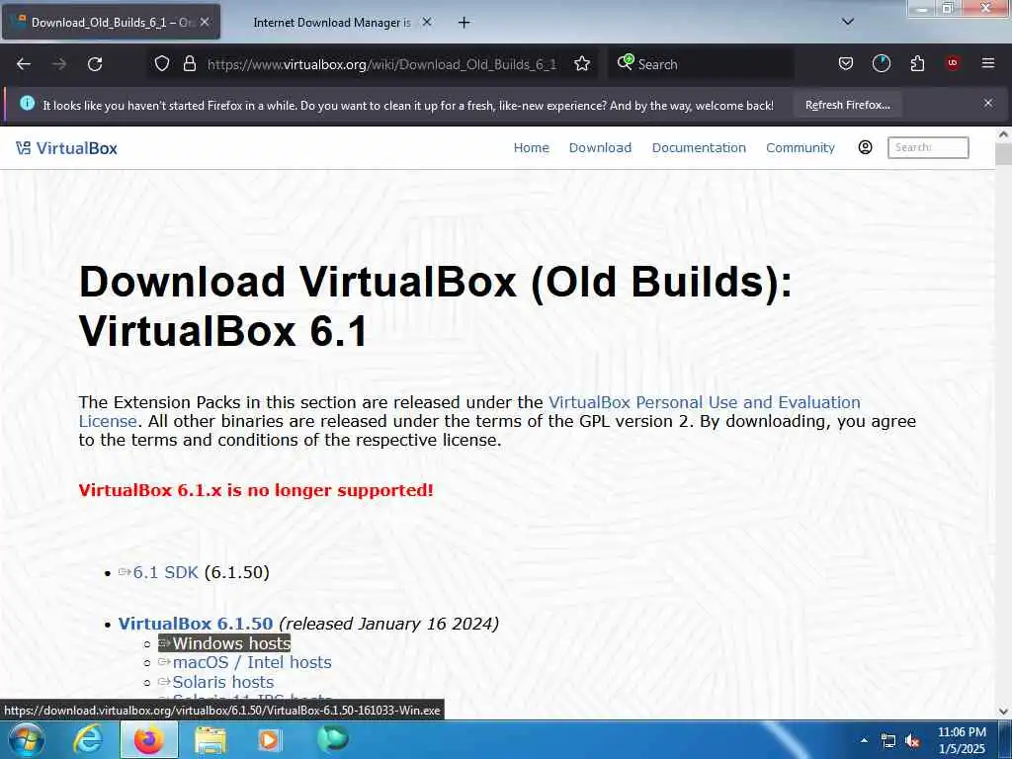Click the address bar URL field
Screen dimensions: 1012x759
[x=381, y=64]
